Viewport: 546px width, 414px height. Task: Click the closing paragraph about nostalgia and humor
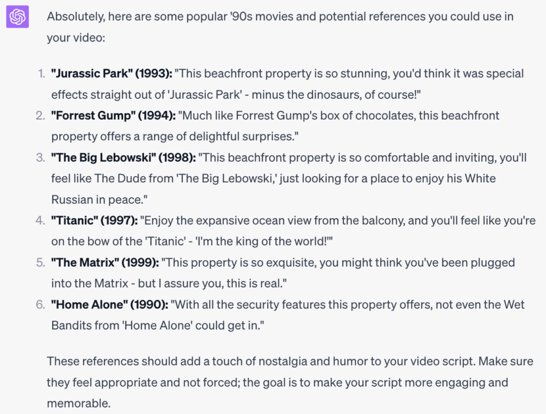tap(290, 382)
